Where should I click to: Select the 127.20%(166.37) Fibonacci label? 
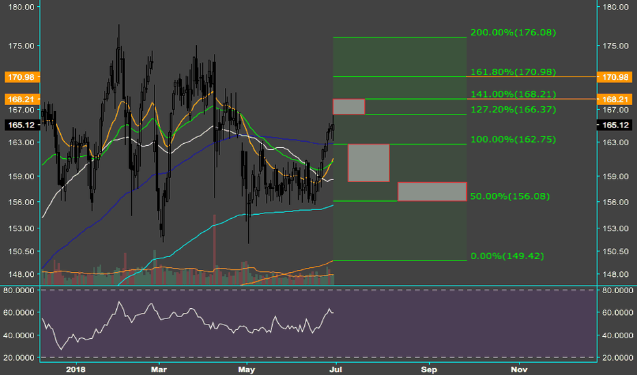(513, 110)
